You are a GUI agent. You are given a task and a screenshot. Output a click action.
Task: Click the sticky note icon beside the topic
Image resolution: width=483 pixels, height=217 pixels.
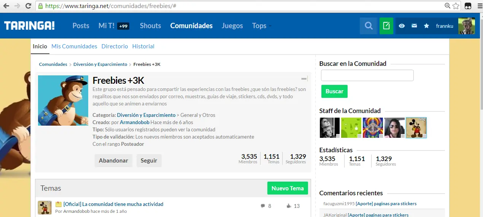click(59, 204)
